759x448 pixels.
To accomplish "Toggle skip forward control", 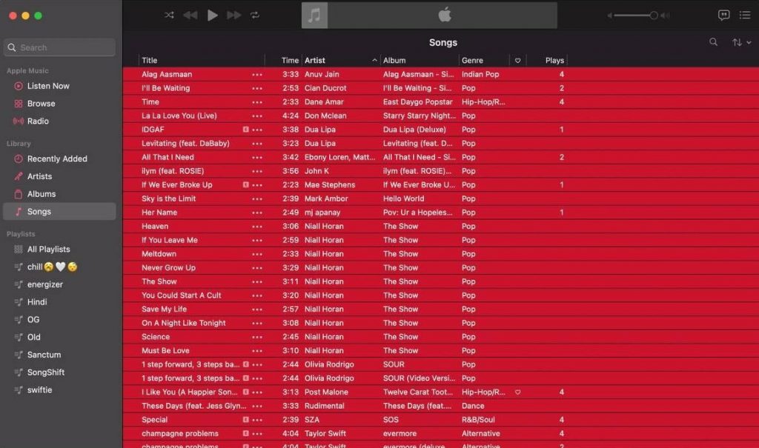I will 234,14.
